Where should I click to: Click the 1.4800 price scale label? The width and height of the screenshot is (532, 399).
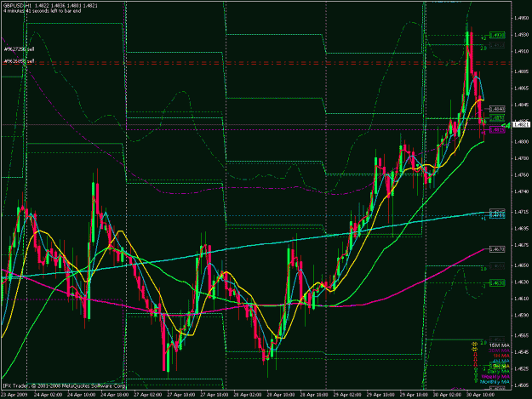[x=521, y=142]
